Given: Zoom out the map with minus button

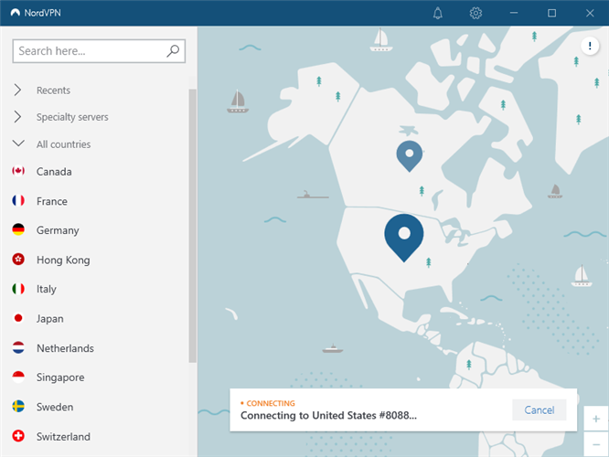Looking at the screenshot, I should (596, 444).
